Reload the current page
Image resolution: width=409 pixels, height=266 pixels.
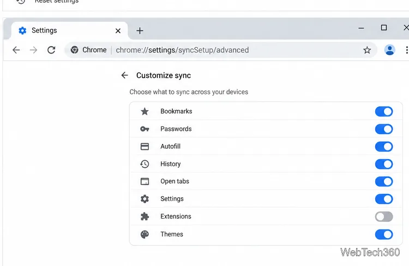click(x=51, y=50)
